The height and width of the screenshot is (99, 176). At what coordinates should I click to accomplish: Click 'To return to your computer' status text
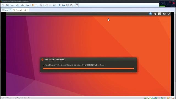click(15, 98)
